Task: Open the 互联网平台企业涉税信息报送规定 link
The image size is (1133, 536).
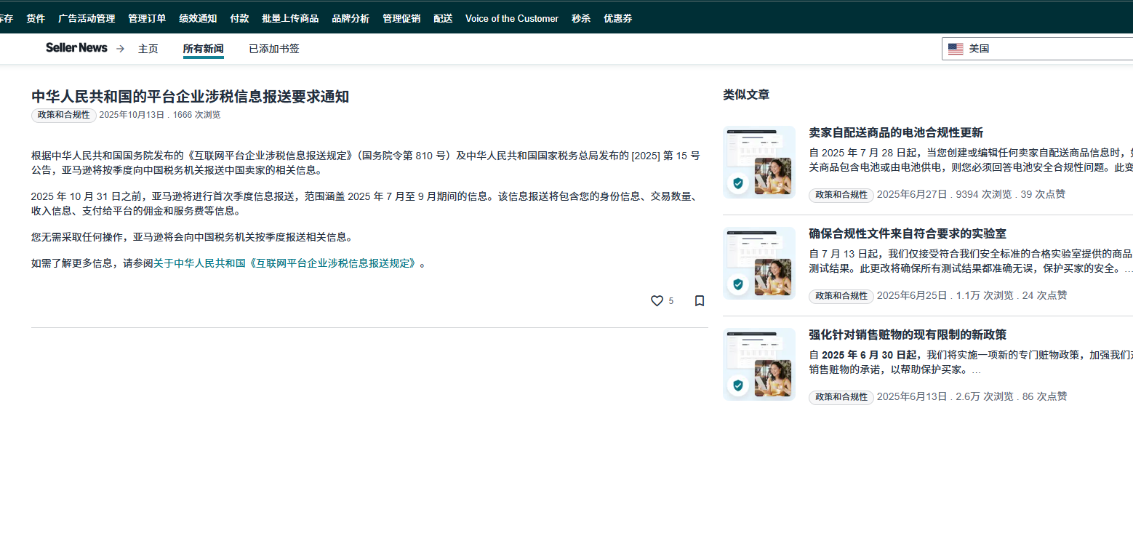Action: [x=286, y=263]
